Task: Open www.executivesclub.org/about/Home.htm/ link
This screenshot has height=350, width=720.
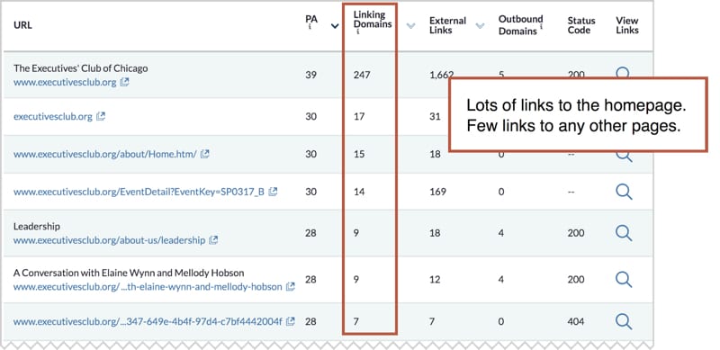Action: point(105,155)
